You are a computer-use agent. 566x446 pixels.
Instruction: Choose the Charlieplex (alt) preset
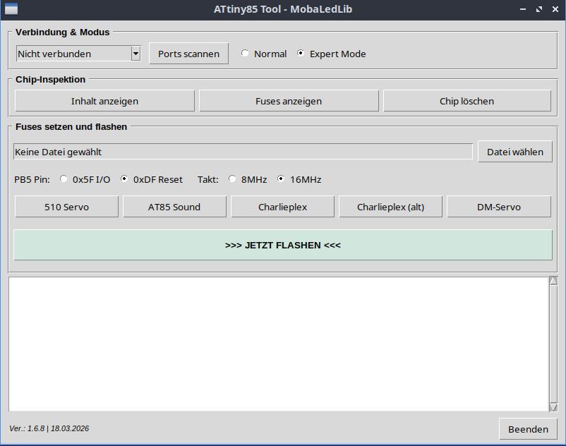390,207
